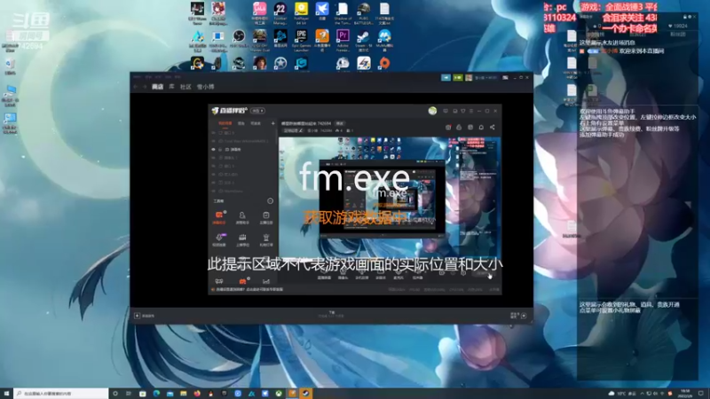Toggle eye of the Total War source row
This screenshot has height=399, width=710.
pos(213,141)
